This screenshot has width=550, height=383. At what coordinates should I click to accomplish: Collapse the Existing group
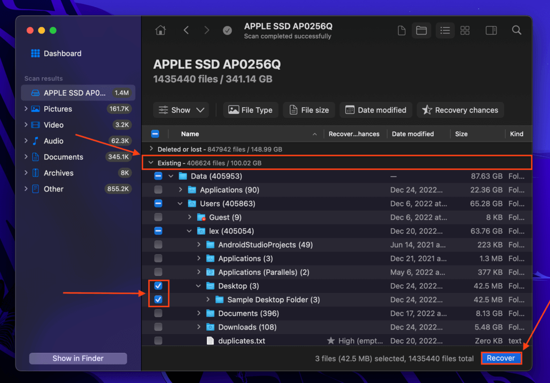(151, 163)
